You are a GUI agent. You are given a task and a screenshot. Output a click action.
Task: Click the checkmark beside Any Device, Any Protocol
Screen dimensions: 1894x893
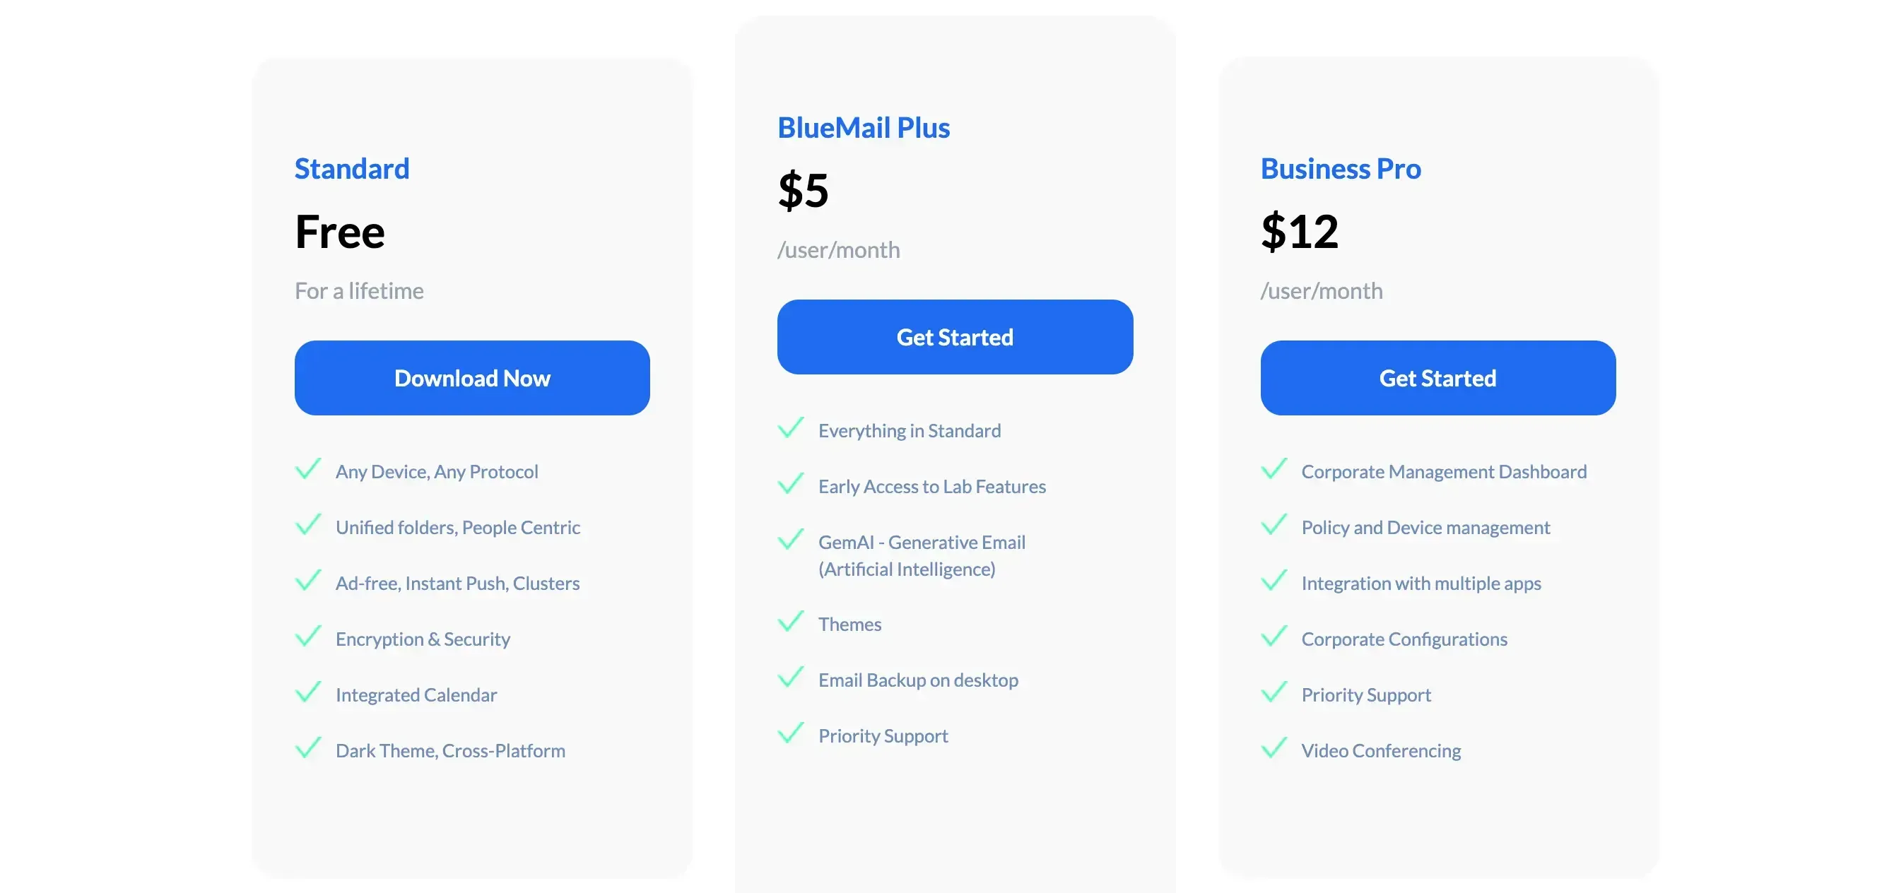(x=310, y=469)
